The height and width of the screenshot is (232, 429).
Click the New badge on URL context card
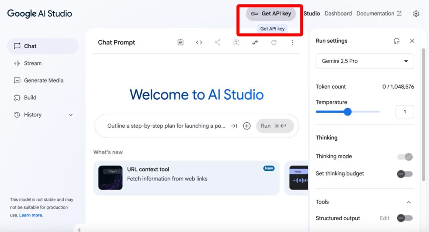pos(269,168)
